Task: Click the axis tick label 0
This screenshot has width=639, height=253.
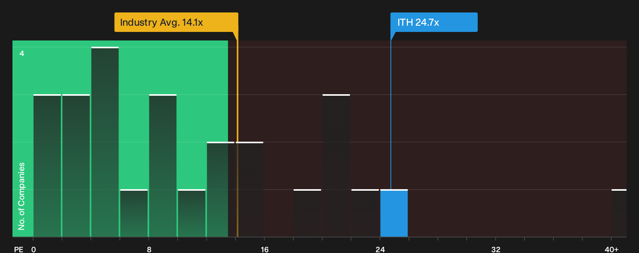Action: [34, 249]
